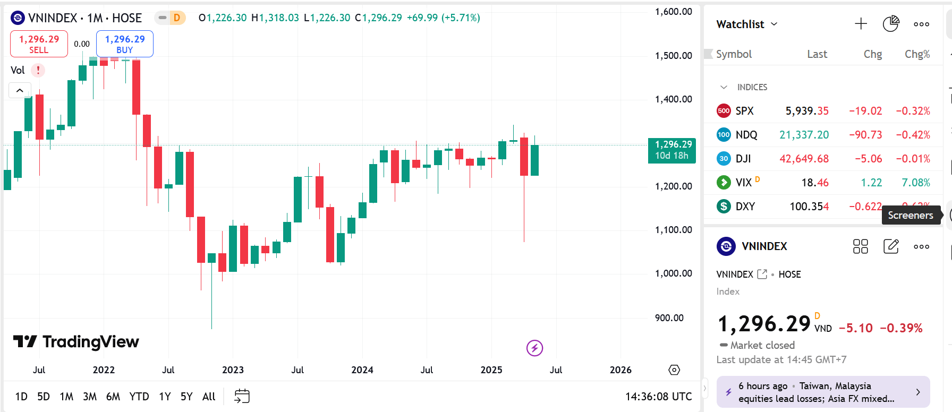Viewport: 952px width, 412px height.
Task: Open the Watchlist name dropdown
Action: [747, 24]
